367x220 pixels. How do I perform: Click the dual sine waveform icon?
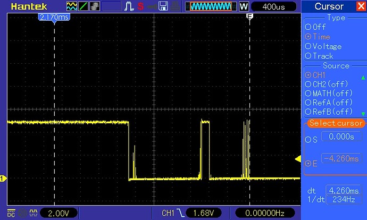[x=72, y=6]
